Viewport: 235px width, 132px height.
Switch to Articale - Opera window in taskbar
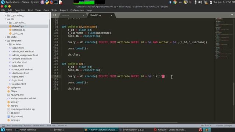pyautogui.click(x=170, y=130)
